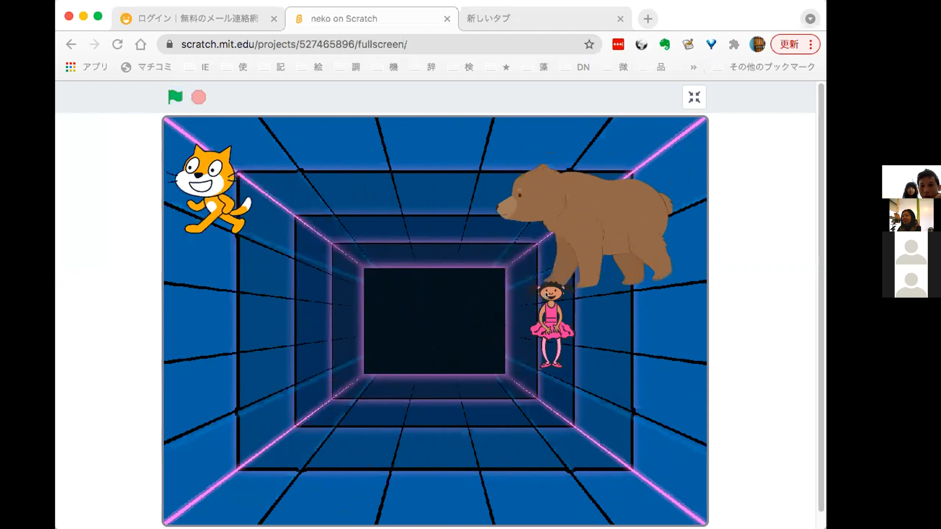The height and width of the screenshot is (529, 941).
Task: Open the blue Y extension icon
Action: [x=711, y=44]
